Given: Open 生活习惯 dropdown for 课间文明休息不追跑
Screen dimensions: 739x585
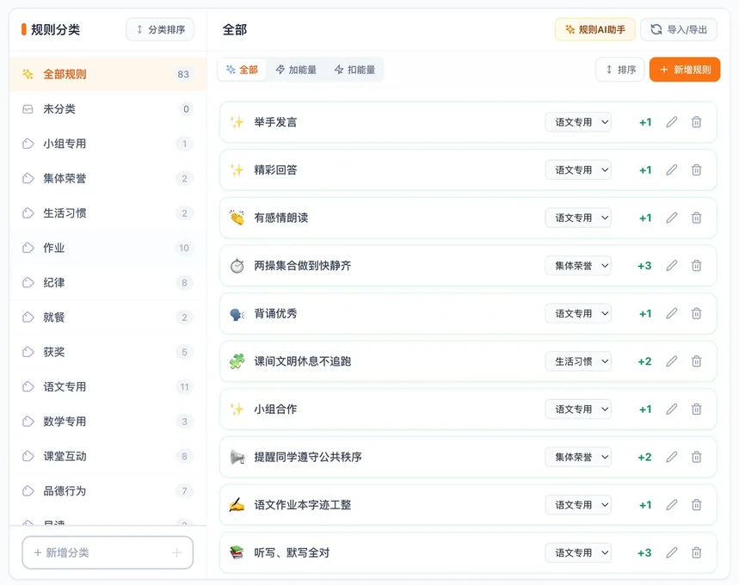Looking at the screenshot, I should click(578, 361).
